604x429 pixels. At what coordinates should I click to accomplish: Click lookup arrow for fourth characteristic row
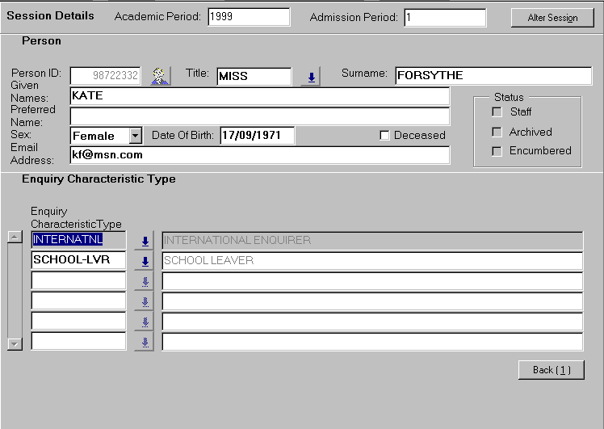click(145, 301)
